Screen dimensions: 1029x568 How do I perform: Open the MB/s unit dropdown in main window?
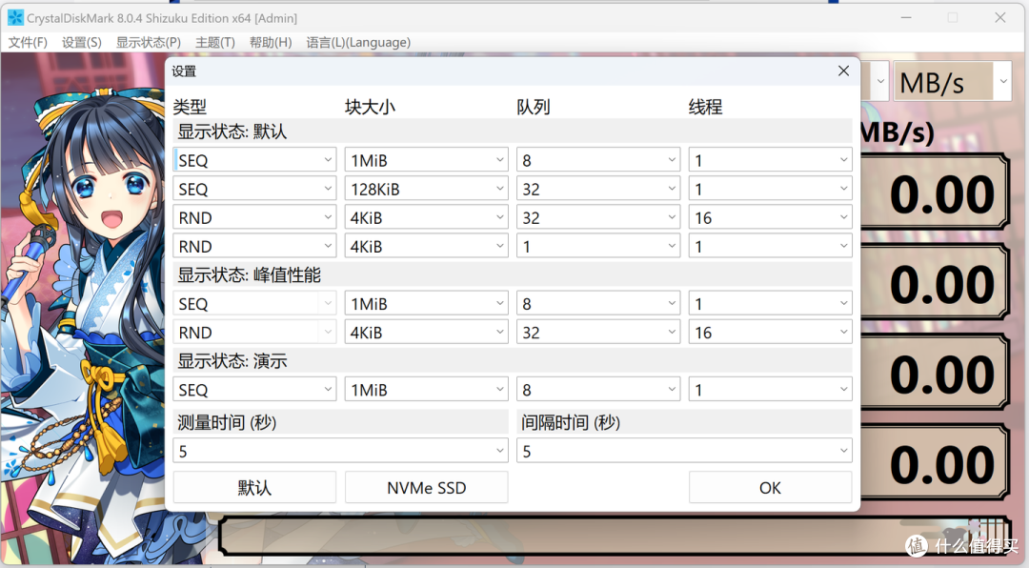pos(952,81)
